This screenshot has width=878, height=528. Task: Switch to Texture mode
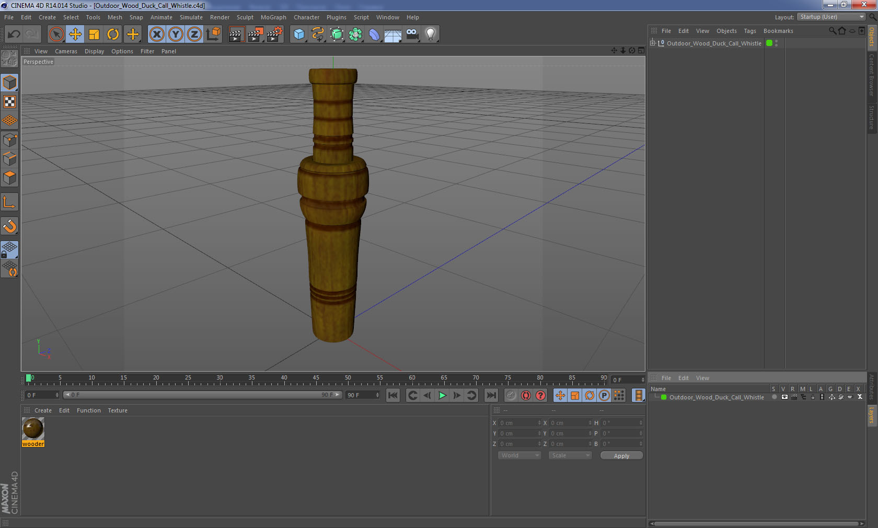pos(9,102)
